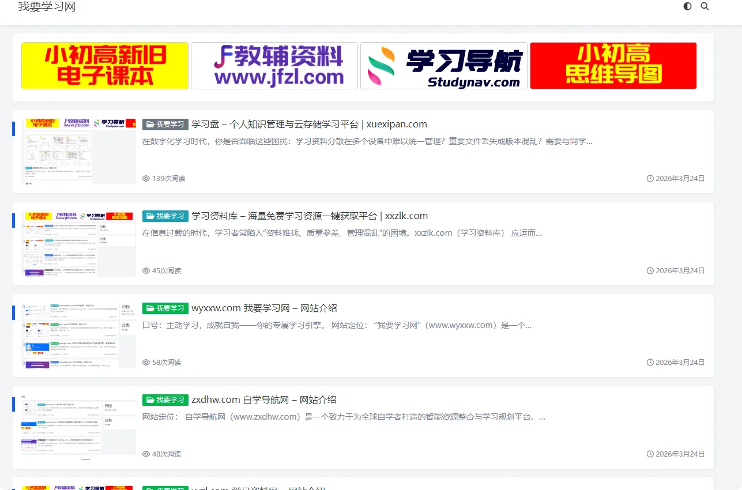Open the www.jfzl.com 教辅资料 banner

point(274,65)
